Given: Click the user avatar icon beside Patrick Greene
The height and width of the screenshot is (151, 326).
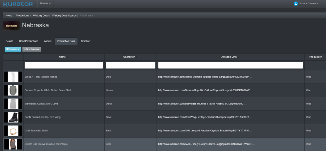Looking at the screenshot, I should 296,4.
